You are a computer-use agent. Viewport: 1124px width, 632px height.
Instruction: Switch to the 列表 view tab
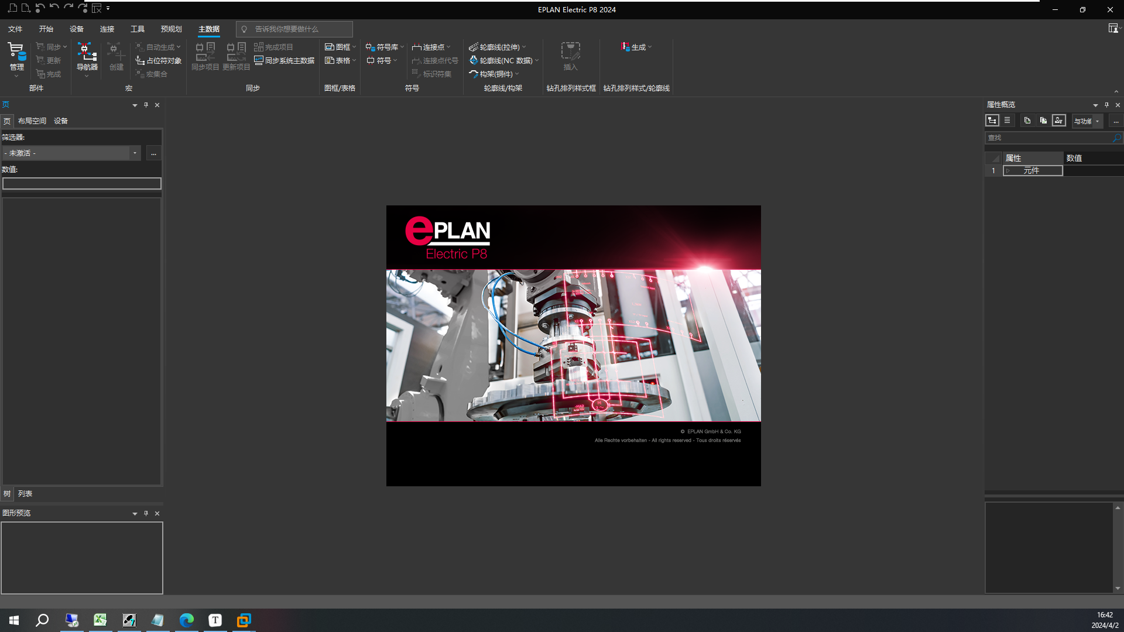pyautogui.click(x=25, y=493)
